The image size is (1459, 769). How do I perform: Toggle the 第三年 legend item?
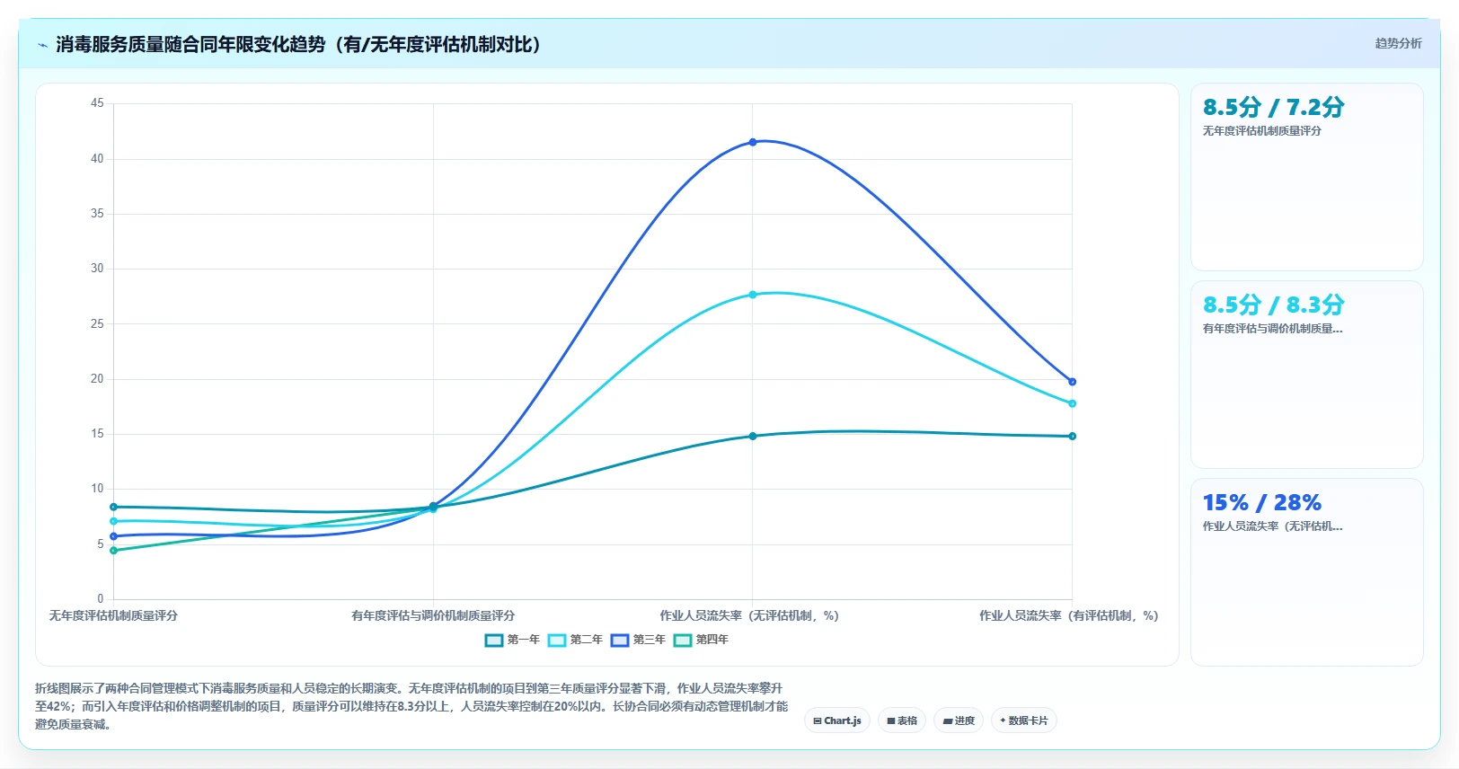(x=638, y=640)
